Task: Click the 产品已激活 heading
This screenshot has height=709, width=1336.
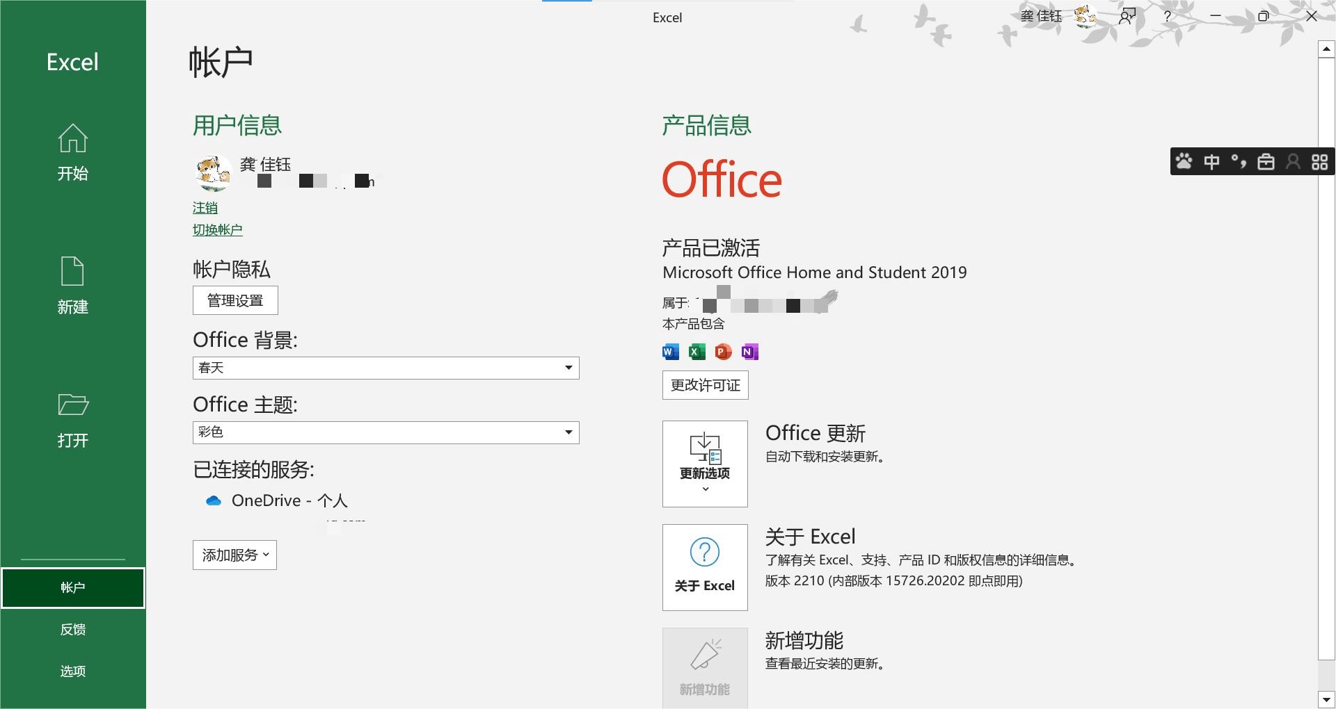Action: pos(711,248)
